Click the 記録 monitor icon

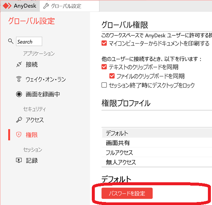click(19, 160)
